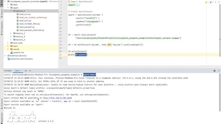
Task: Open the Structure tool window
Action: (x=2, y=104)
